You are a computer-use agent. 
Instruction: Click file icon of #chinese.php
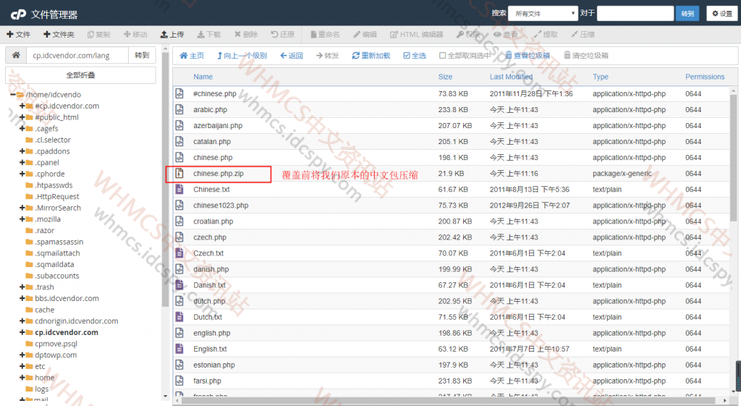pos(179,93)
